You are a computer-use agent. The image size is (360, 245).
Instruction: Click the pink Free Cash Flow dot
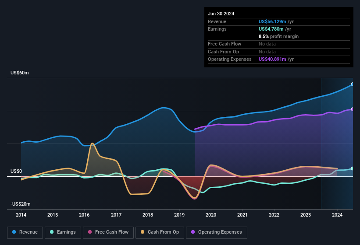[90, 232]
